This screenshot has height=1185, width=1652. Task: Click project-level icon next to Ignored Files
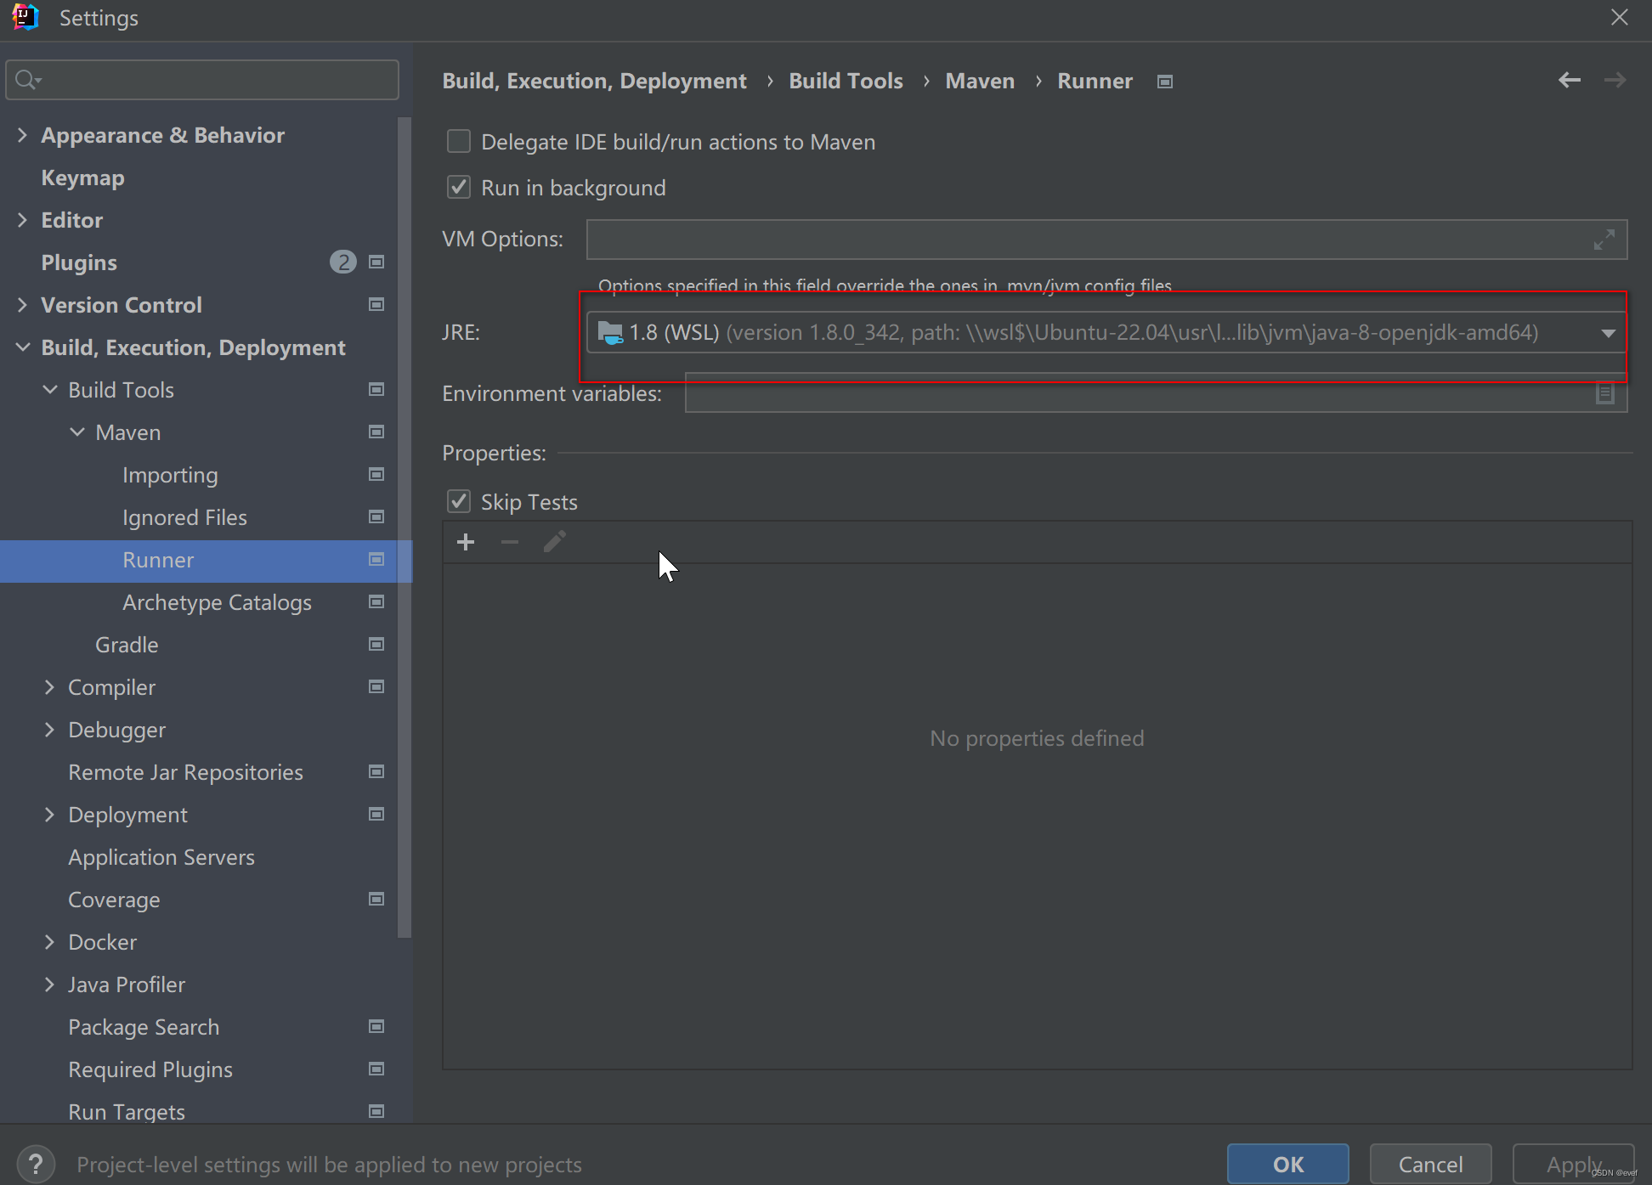[x=376, y=516]
